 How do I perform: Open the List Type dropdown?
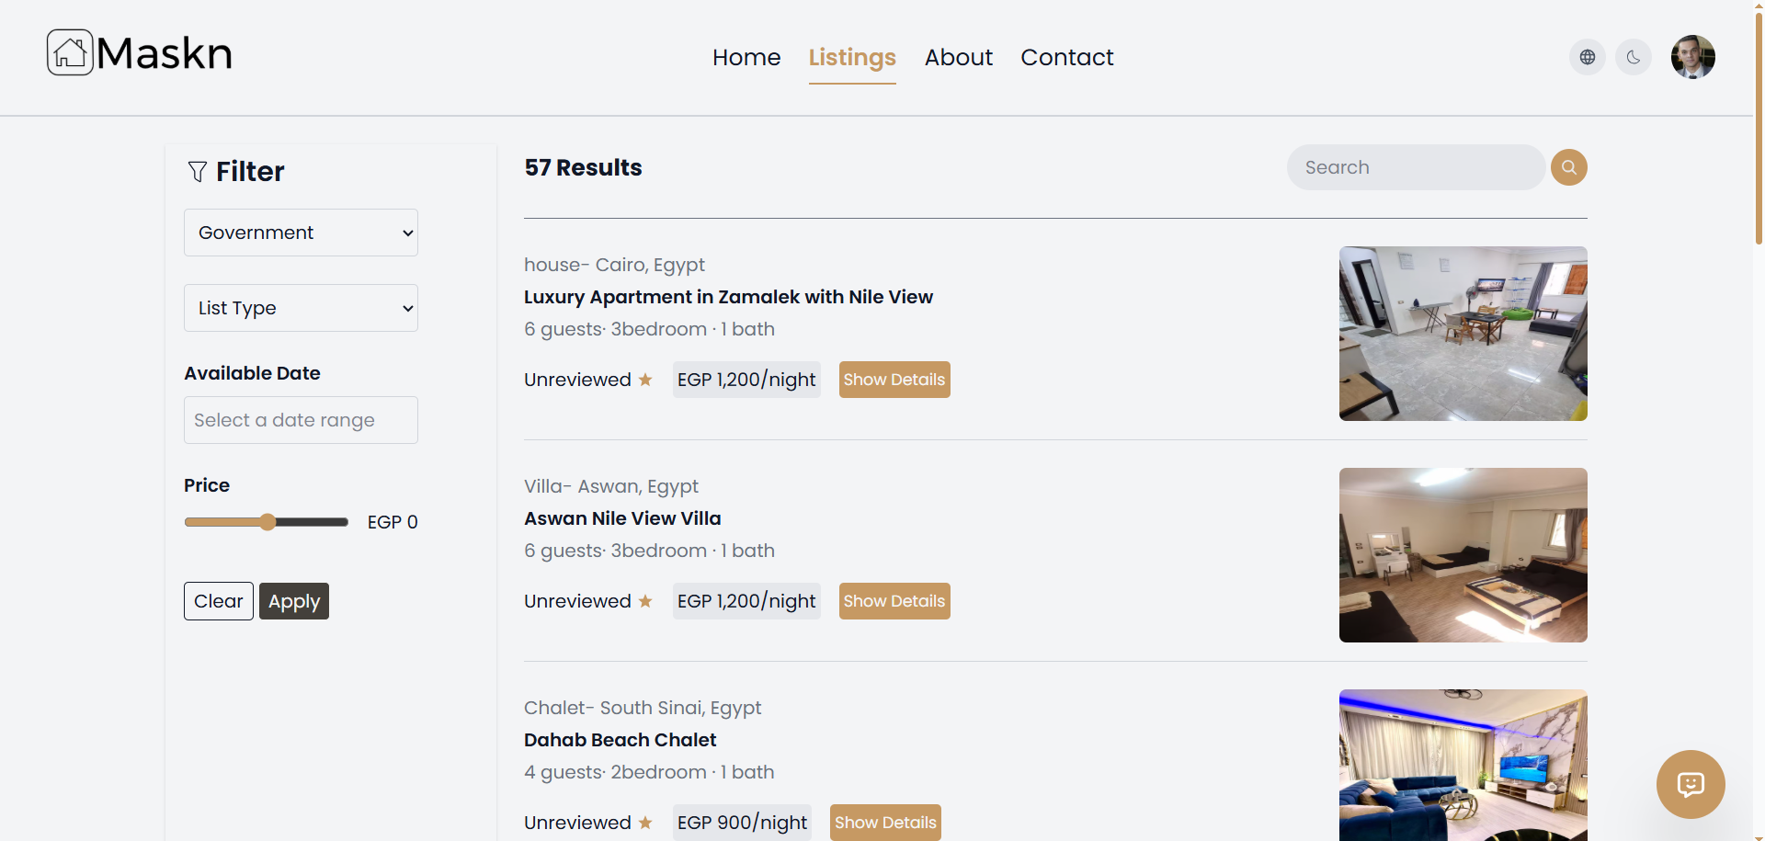301,308
